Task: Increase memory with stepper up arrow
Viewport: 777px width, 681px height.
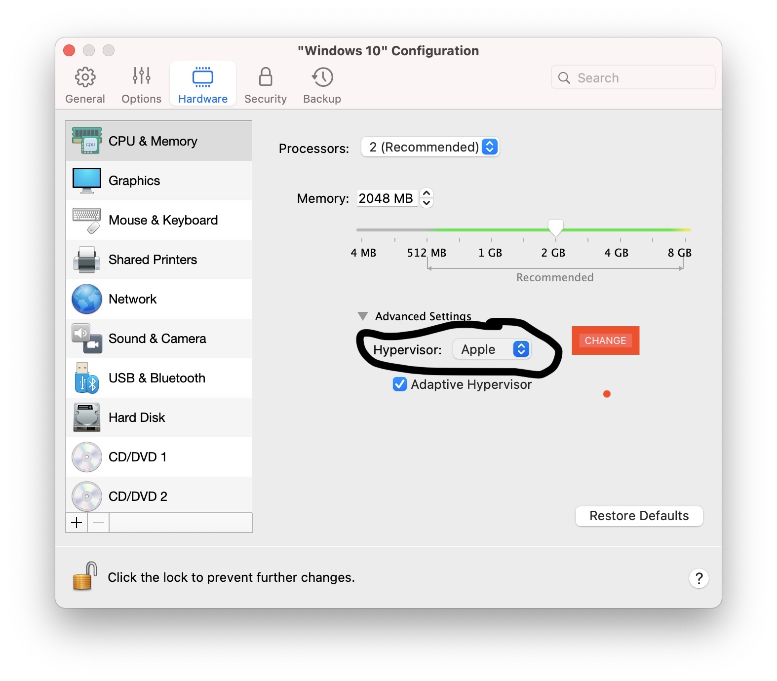Action: 427,193
